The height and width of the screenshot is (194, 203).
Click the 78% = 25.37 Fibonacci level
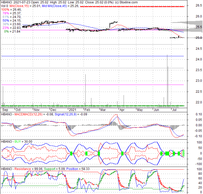(x=12, y=13)
